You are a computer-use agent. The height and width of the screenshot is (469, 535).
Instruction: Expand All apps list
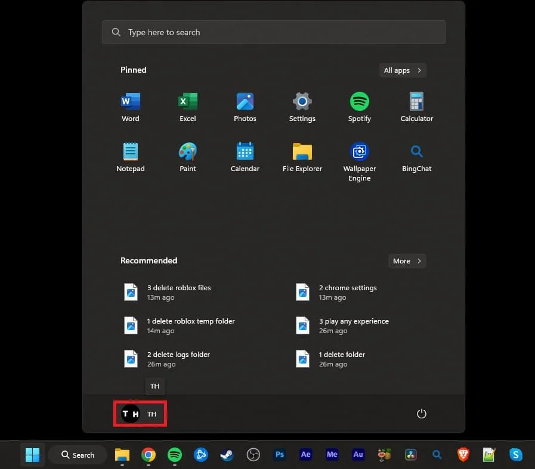[x=403, y=70]
